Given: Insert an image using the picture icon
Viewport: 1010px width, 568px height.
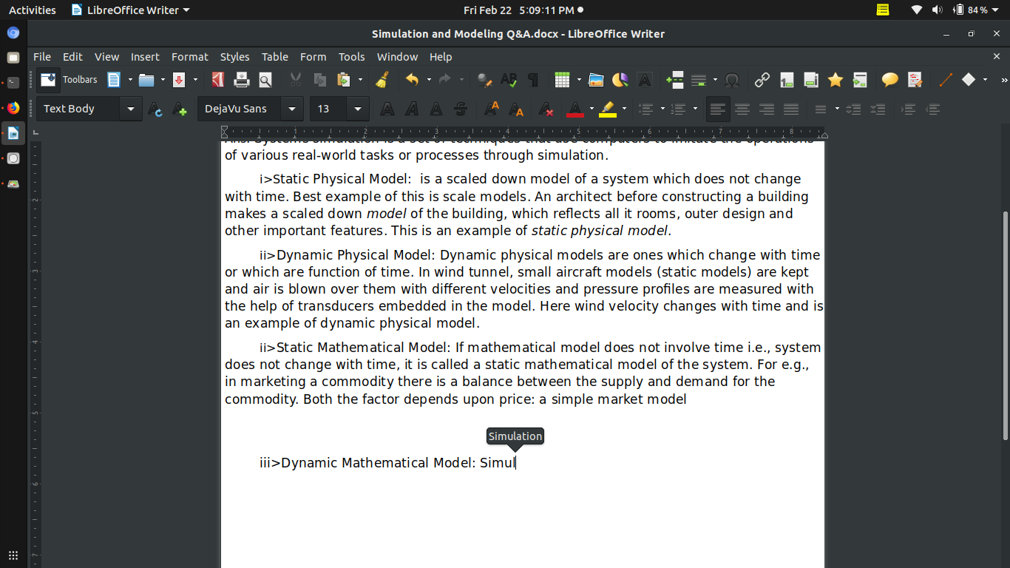Looking at the screenshot, I should point(596,80).
